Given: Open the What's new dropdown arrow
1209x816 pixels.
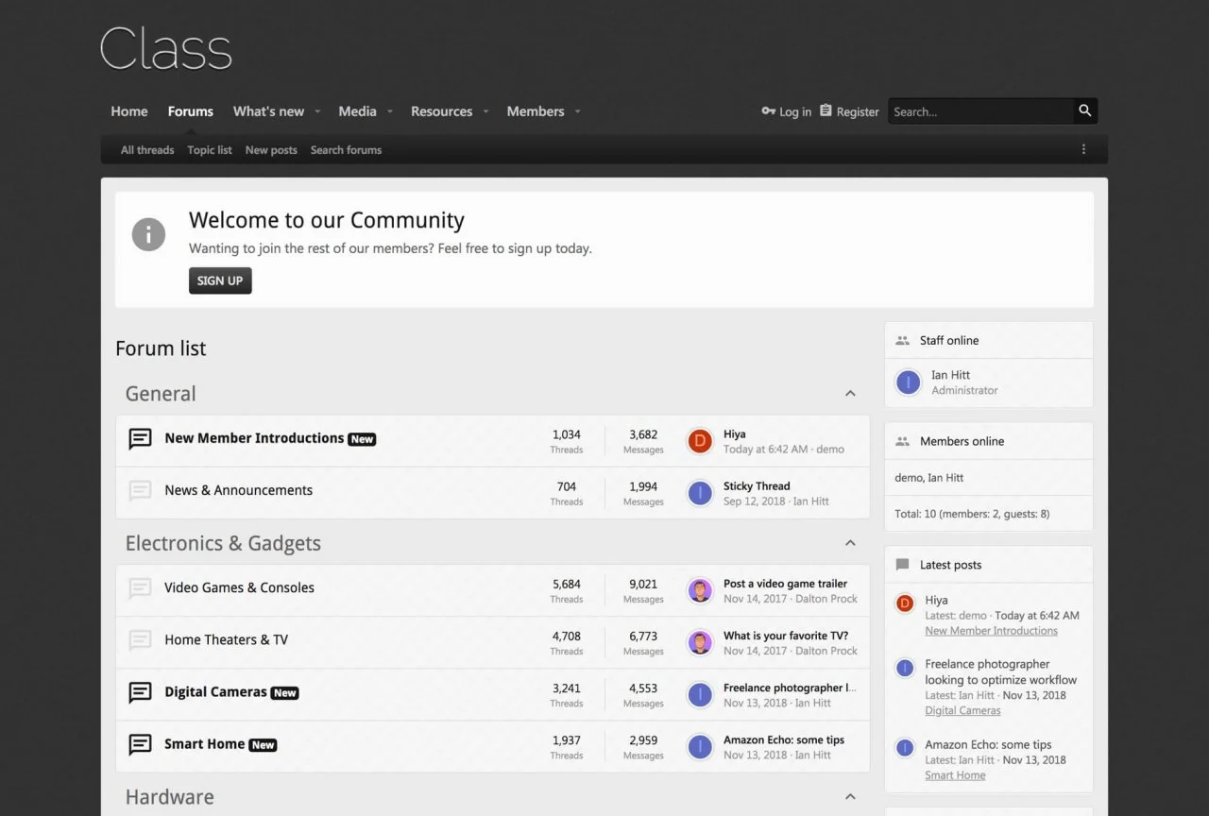Looking at the screenshot, I should click(x=317, y=111).
